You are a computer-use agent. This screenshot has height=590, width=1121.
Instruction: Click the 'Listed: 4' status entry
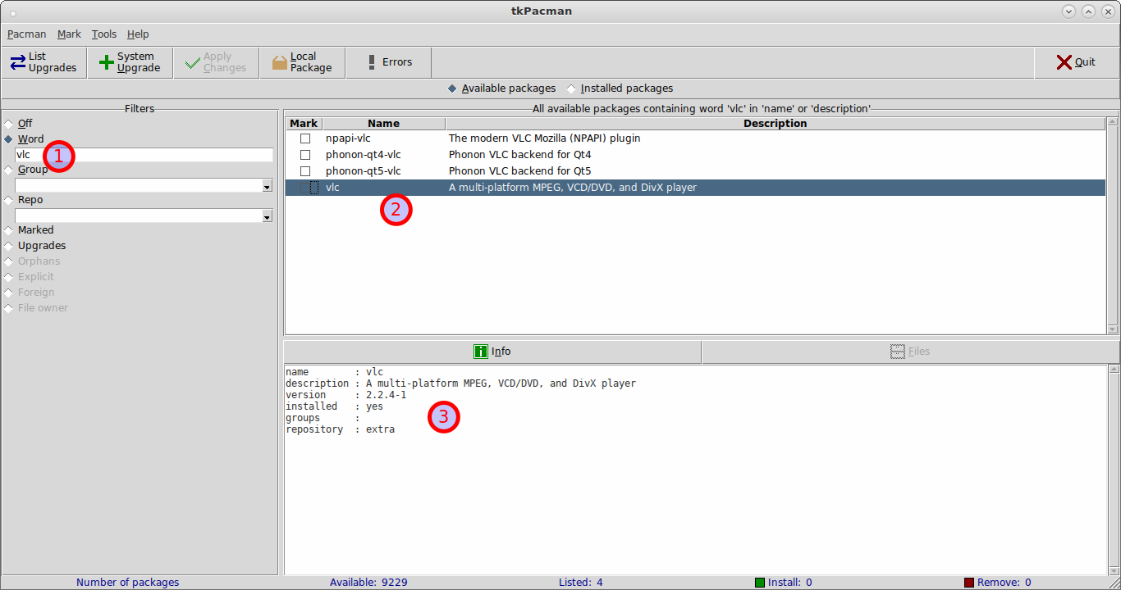[580, 583]
